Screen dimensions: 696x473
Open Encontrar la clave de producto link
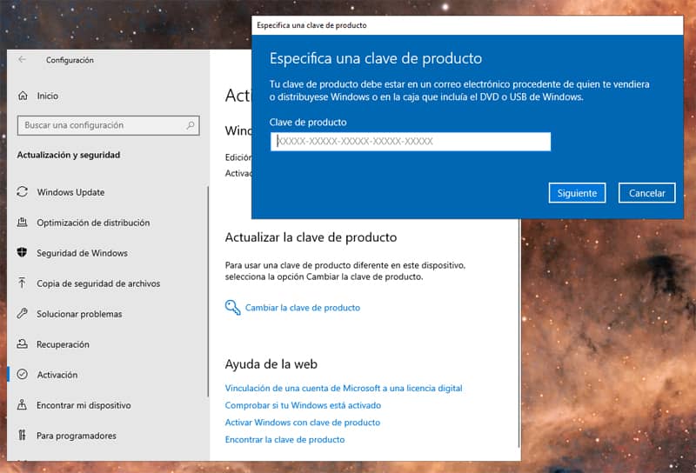pyautogui.click(x=284, y=439)
